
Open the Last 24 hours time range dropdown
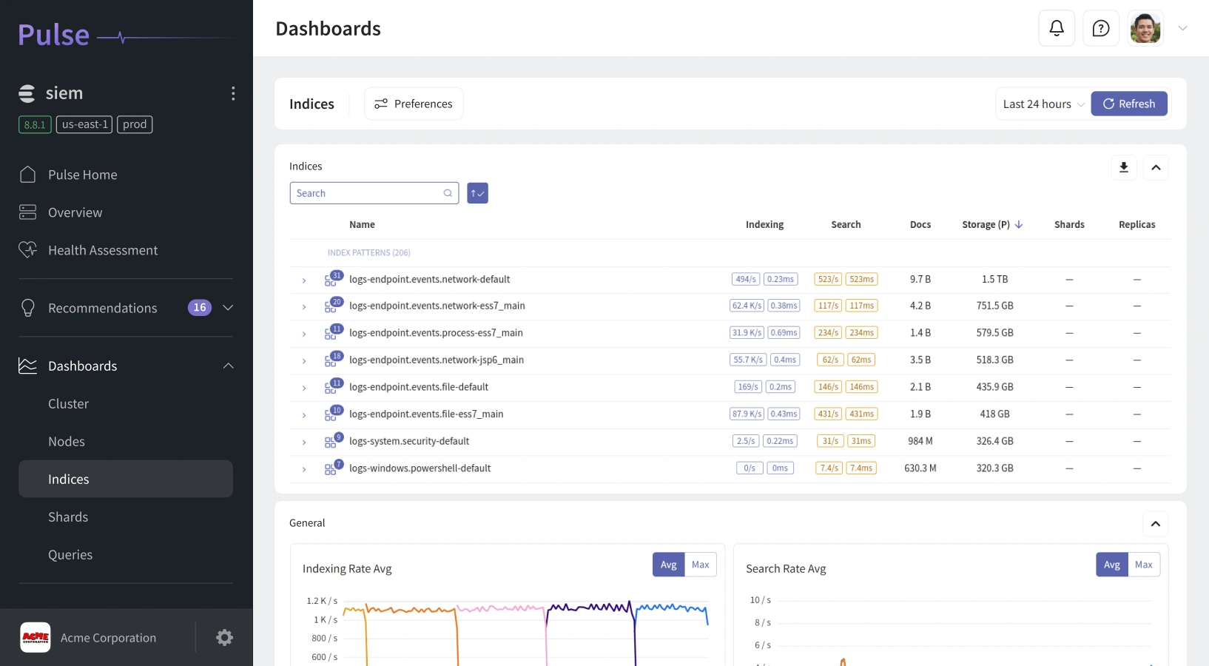pos(1043,104)
